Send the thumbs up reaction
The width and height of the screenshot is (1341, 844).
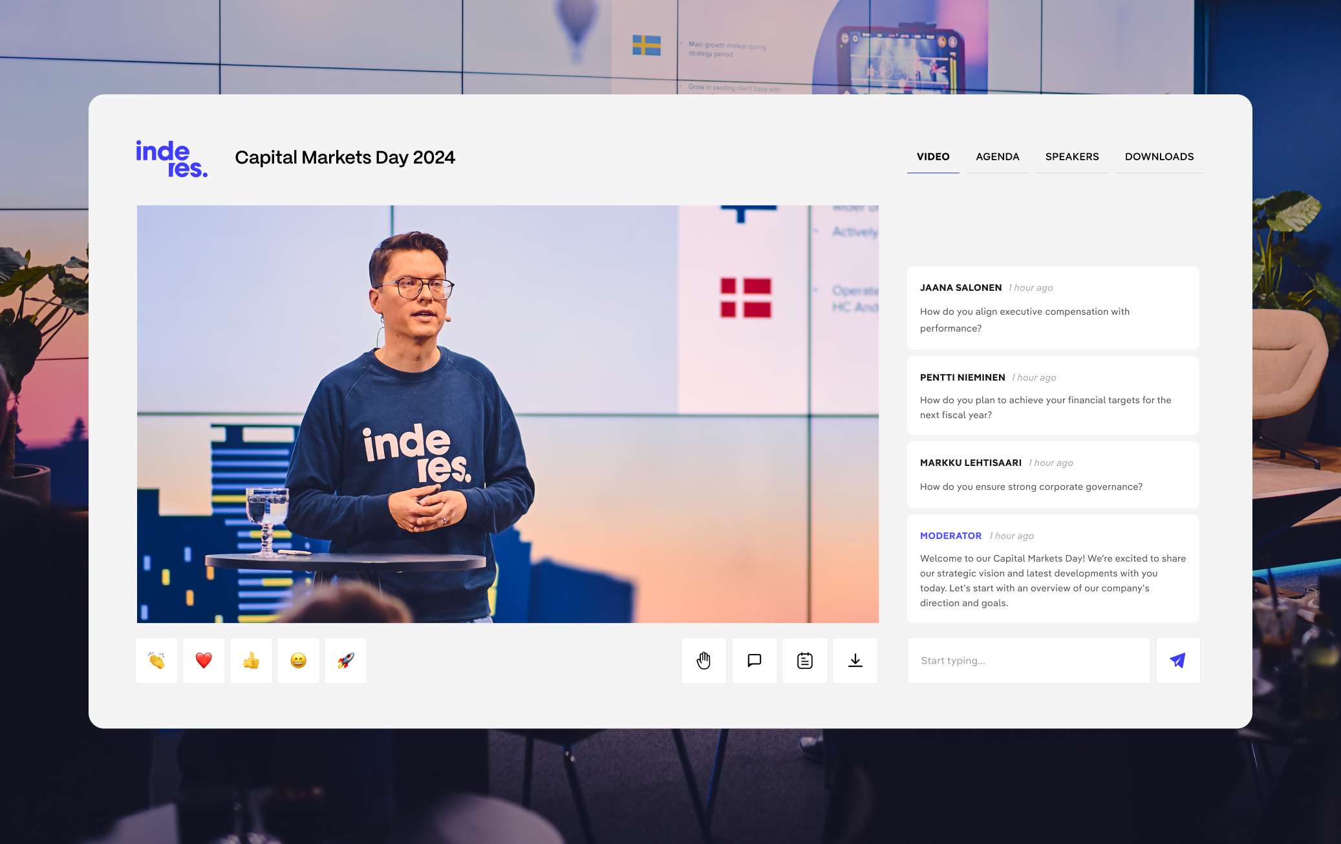pos(251,660)
